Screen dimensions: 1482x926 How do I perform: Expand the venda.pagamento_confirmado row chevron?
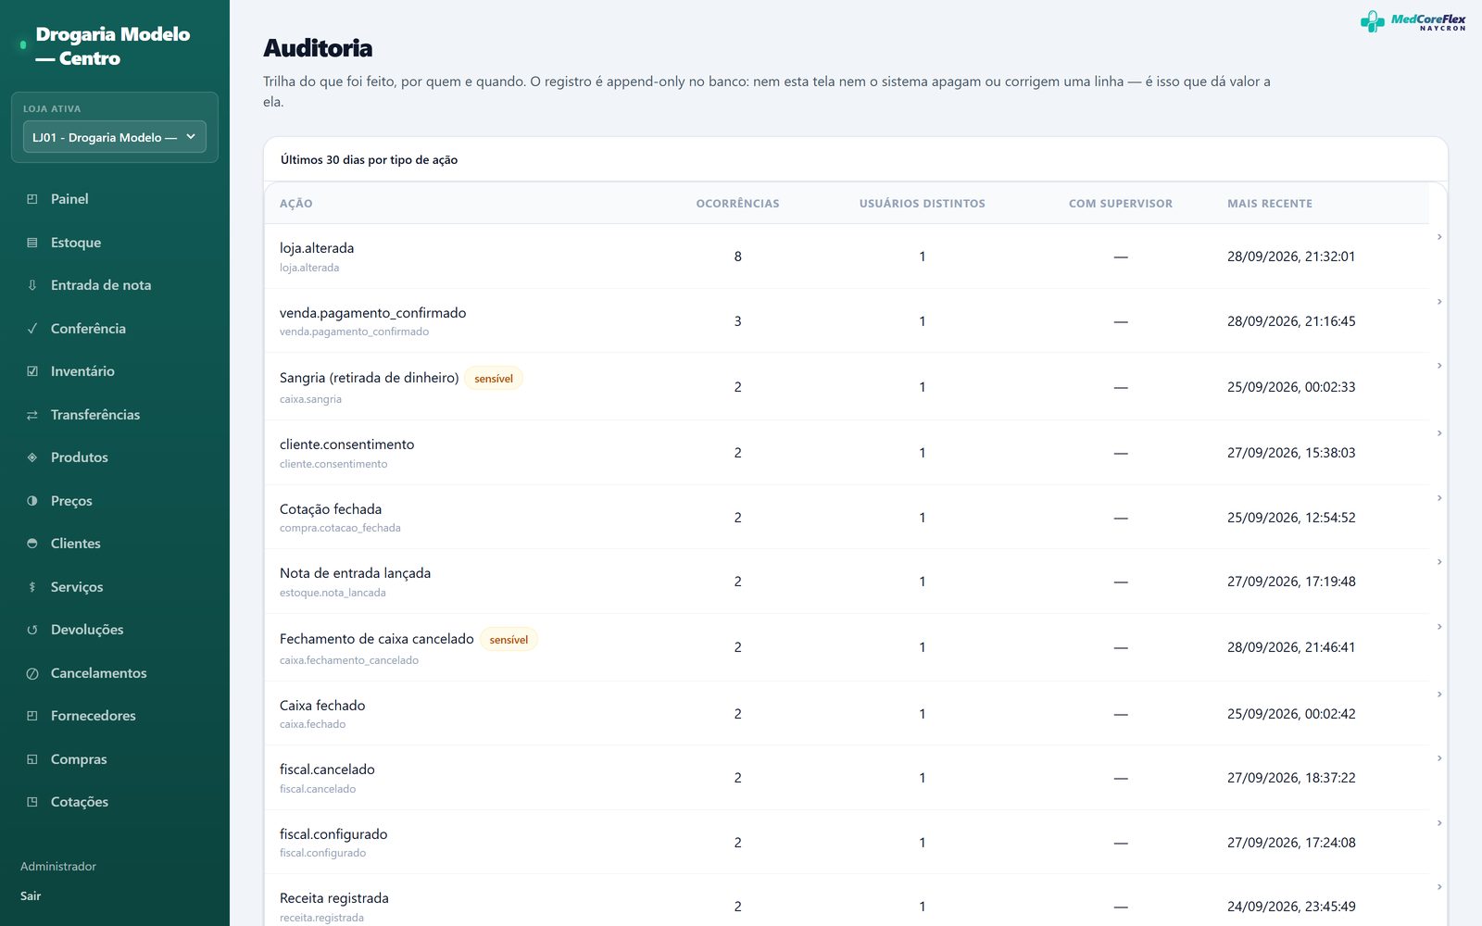click(x=1439, y=302)
